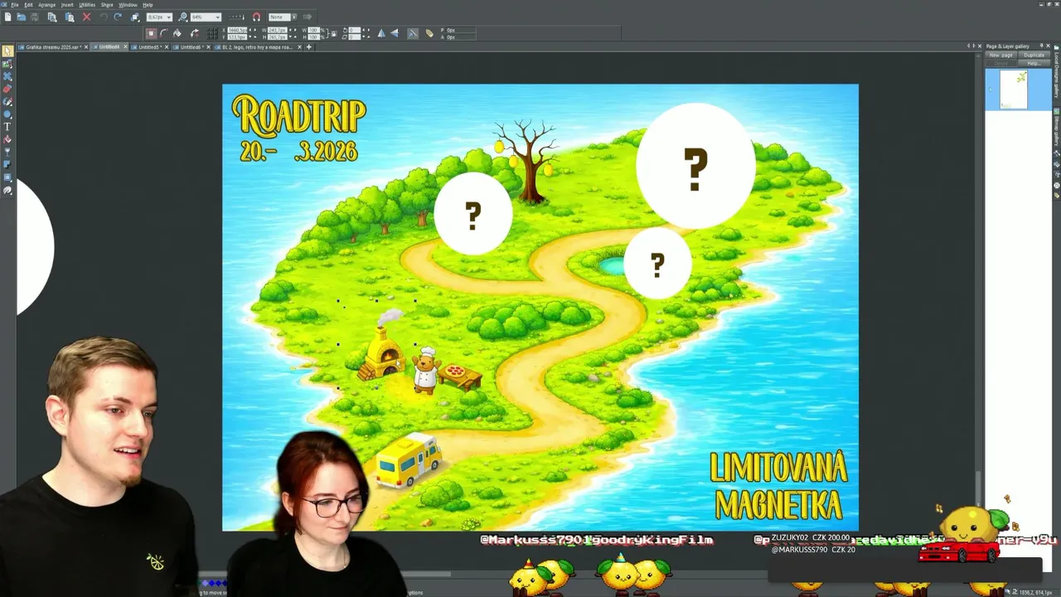
Task: Open the Insert menu
Action: (x=67, y=5)
